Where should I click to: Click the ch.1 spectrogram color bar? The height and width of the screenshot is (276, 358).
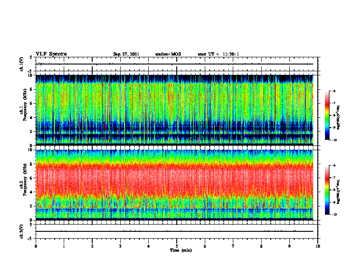tap(327, 115)
